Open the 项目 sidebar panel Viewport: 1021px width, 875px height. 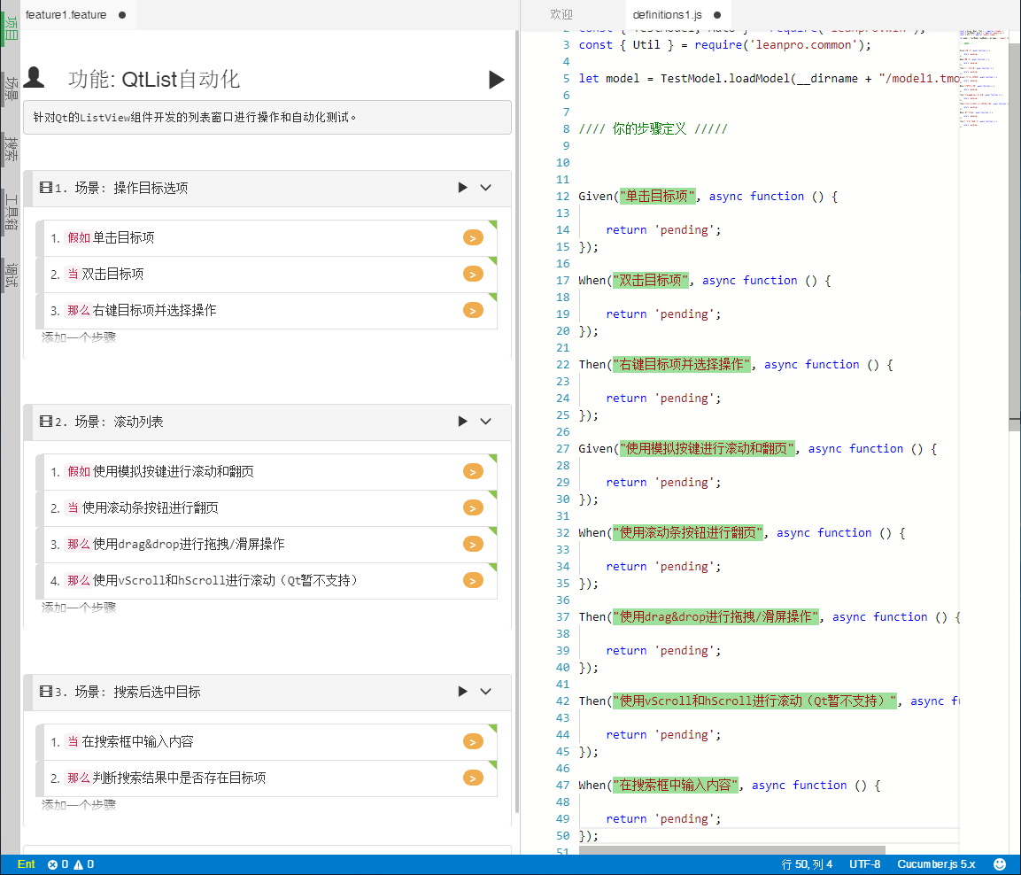coord(11,29)
